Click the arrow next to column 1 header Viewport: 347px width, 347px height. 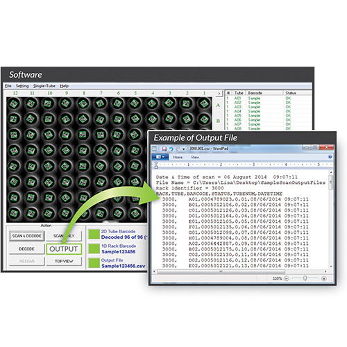point(219,94)
